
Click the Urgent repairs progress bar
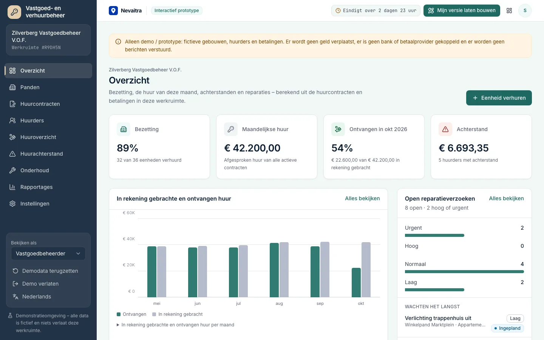tap(434, 235)
